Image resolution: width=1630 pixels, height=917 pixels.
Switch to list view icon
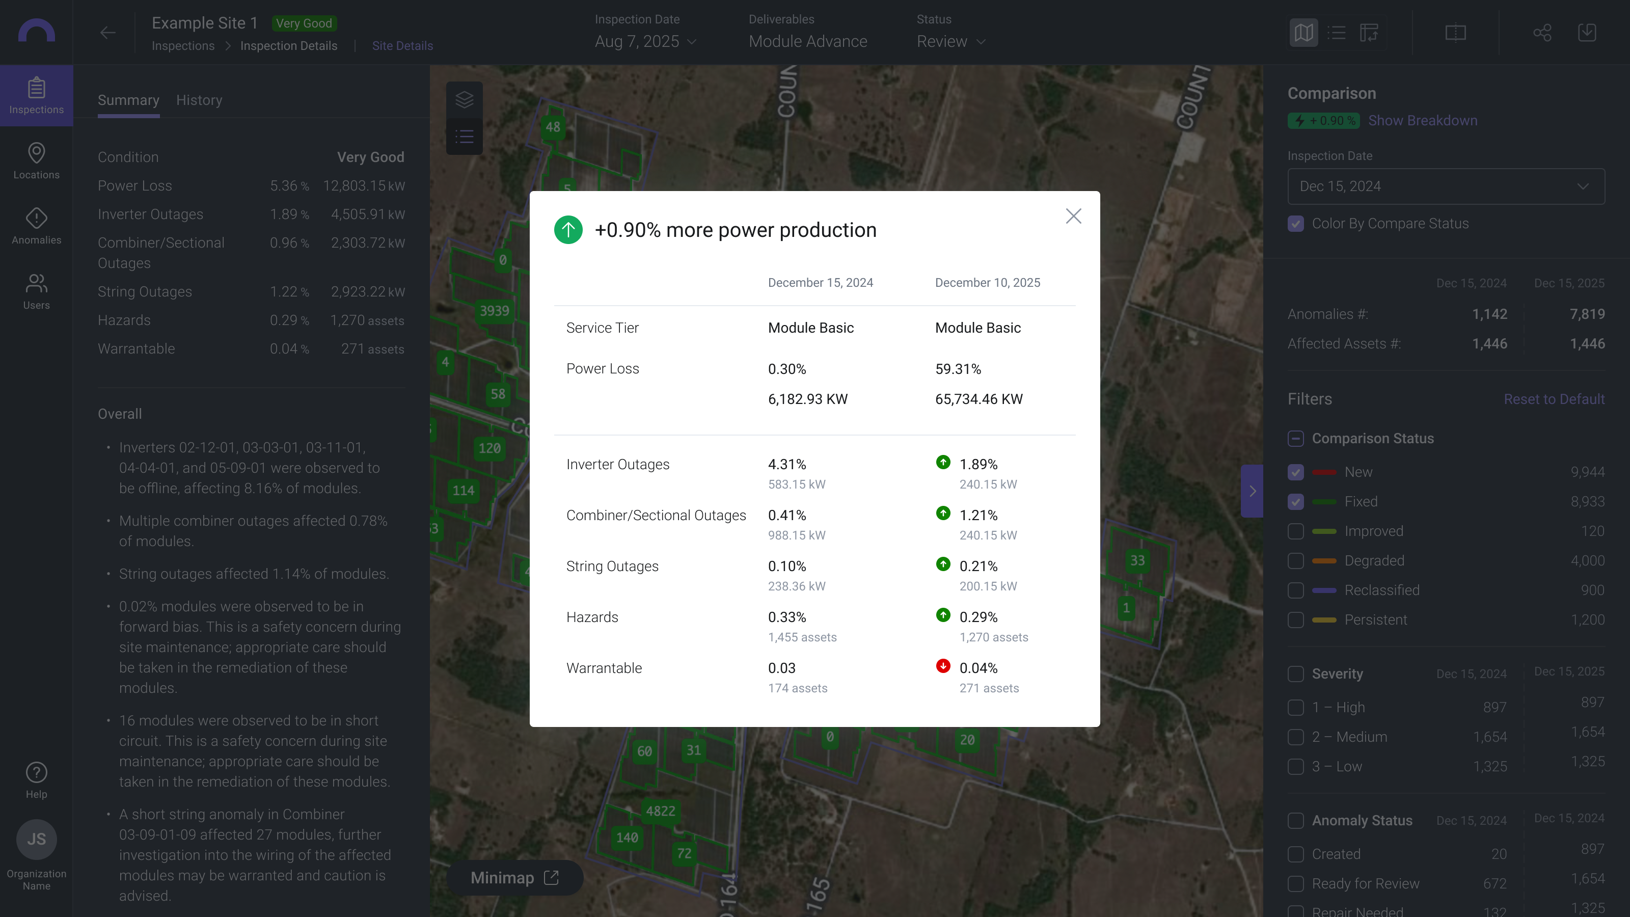click(x=1337, y=32)
